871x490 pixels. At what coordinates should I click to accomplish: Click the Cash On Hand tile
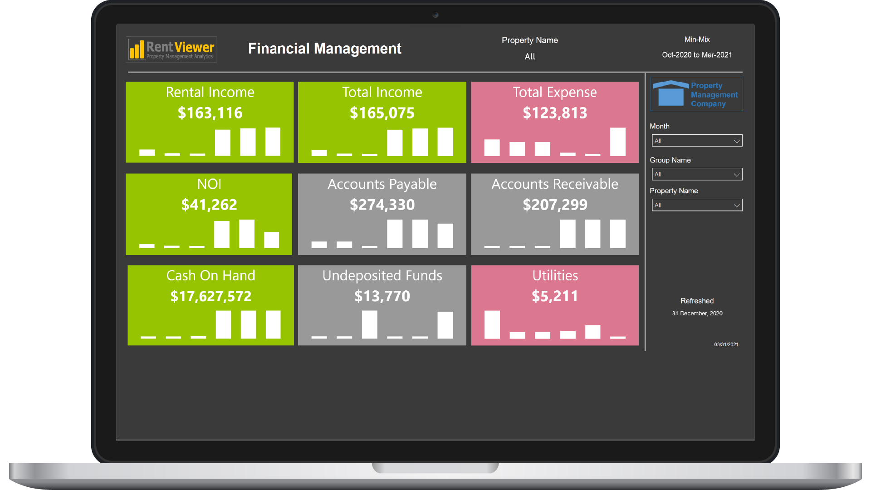[x=210, y=305]
